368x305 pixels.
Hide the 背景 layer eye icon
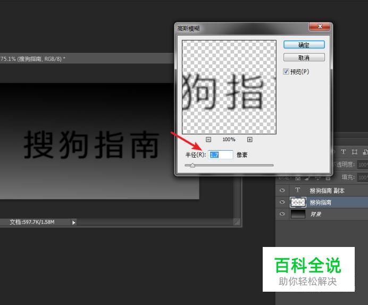[282, 214]
